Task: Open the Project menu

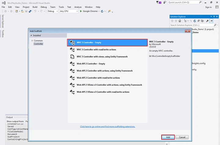Action: [x=26, y=7]
